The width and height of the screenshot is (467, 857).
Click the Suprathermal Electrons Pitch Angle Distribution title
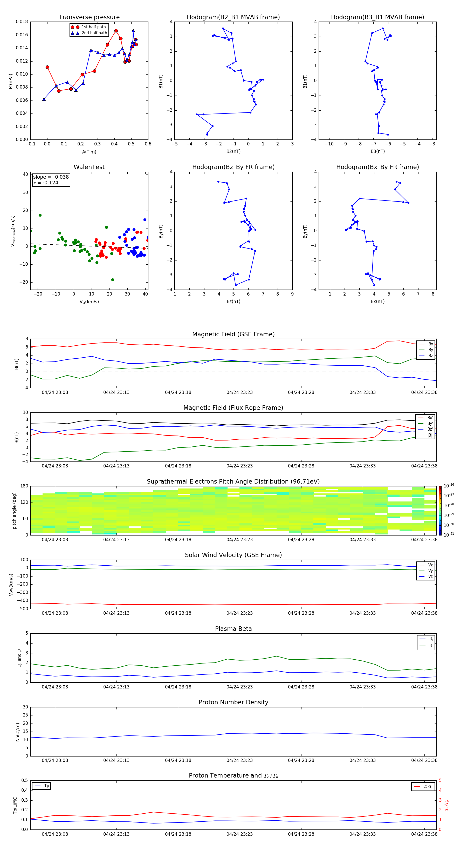click(233, 482)
